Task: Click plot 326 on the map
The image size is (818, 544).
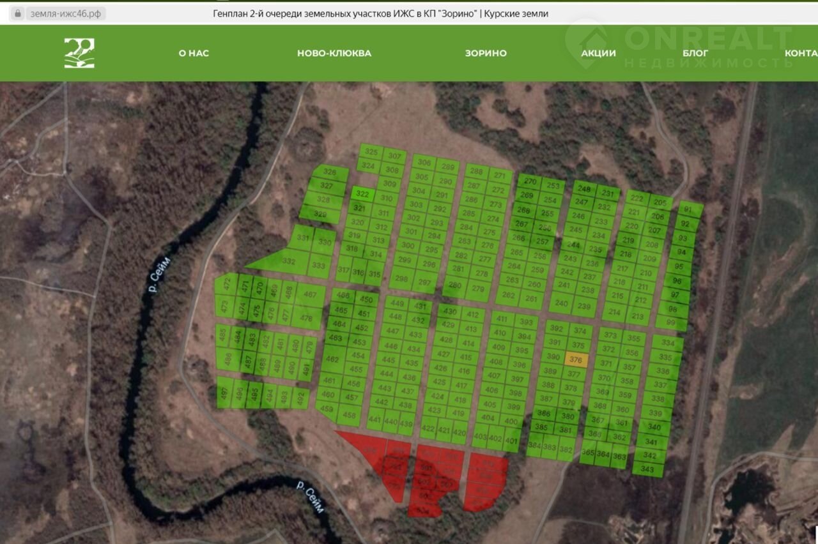Action: (330, 172)
